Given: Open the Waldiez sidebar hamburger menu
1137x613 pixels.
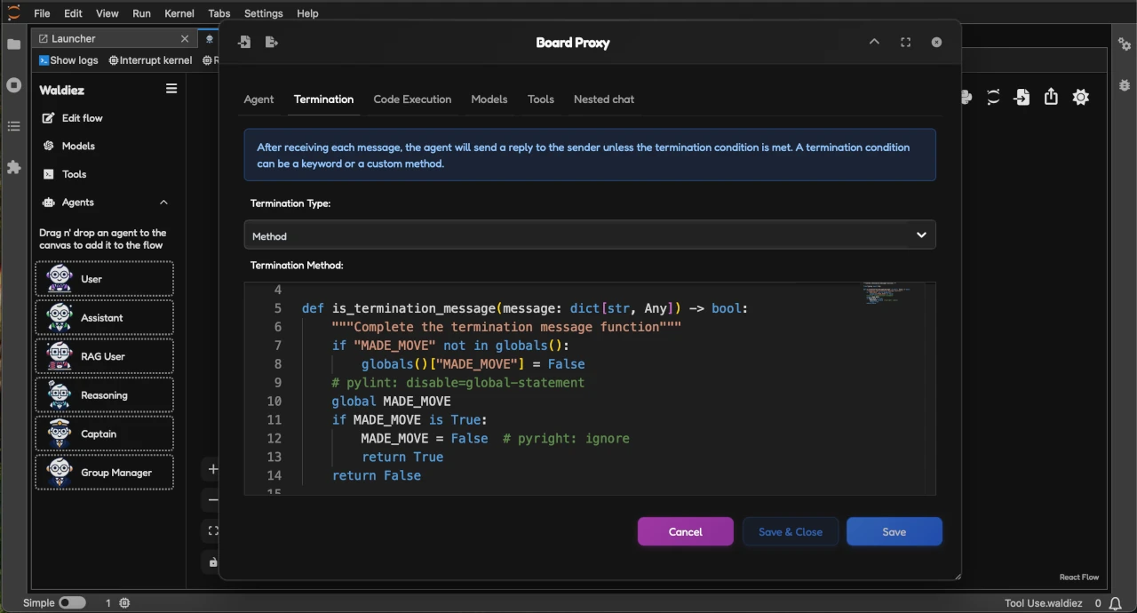Looking at the screenshot, I should point(171,88).
